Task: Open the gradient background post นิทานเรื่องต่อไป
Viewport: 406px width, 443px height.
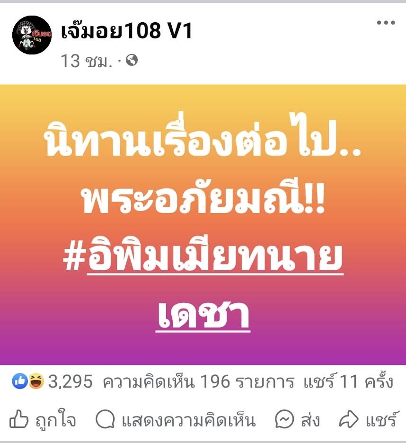Action: tap(203, 225)
